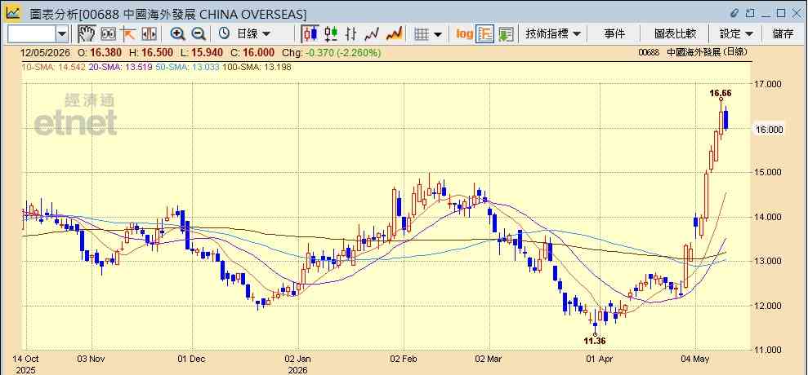Image resolution: width=808 pixels, height=375 pixels.
Task: Click the horizontal scroll compress icon
Action: click(149, 34)
